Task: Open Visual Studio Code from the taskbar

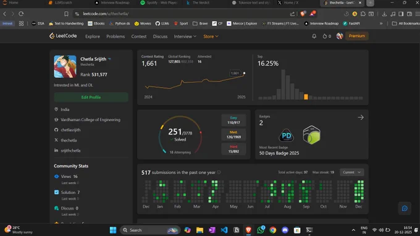Action: 224,230
